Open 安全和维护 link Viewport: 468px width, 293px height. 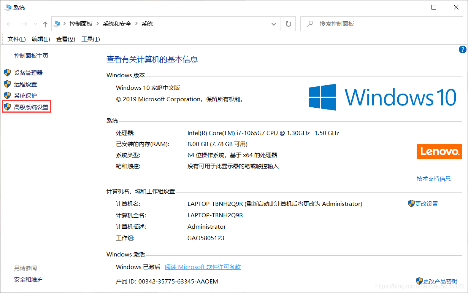(x=28, y=279)
